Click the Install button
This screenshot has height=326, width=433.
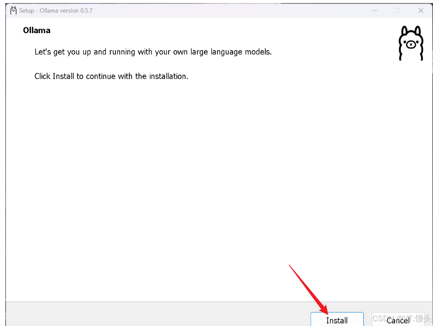[337, 319]
